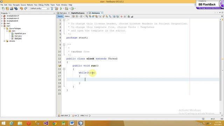The image size is (224, 126).
Task: Select Start.java in the Projects tree
Action: click(x=18, y=36)
